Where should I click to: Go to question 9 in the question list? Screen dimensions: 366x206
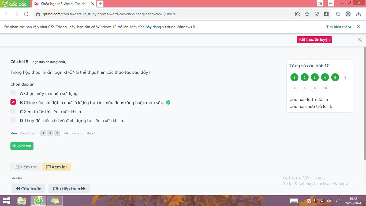(x=315, y=88)
